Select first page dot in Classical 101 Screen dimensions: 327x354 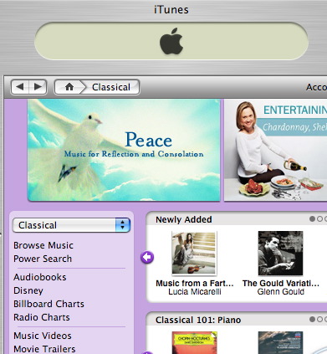(x=312, y=319)
